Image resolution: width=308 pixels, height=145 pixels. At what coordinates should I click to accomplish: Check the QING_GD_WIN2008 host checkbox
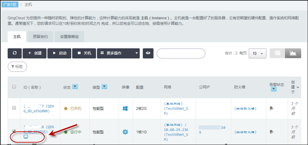(14, 108)
